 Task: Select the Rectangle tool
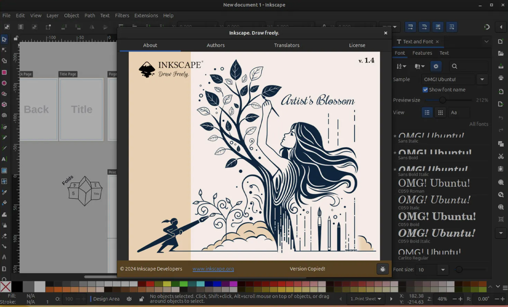coord(4,72)
